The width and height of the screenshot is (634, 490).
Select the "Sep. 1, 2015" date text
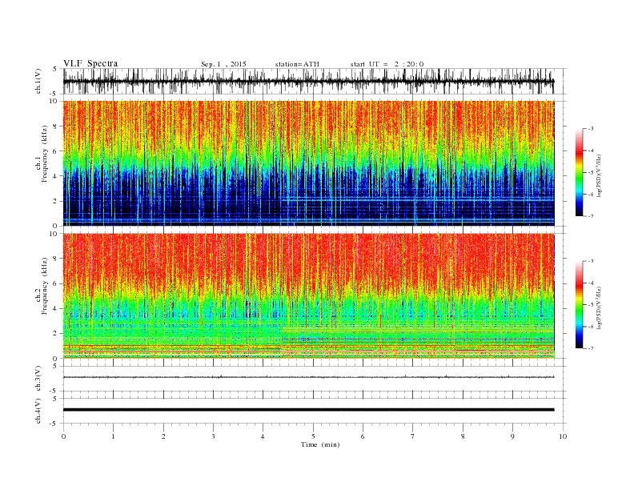point(223,64)
